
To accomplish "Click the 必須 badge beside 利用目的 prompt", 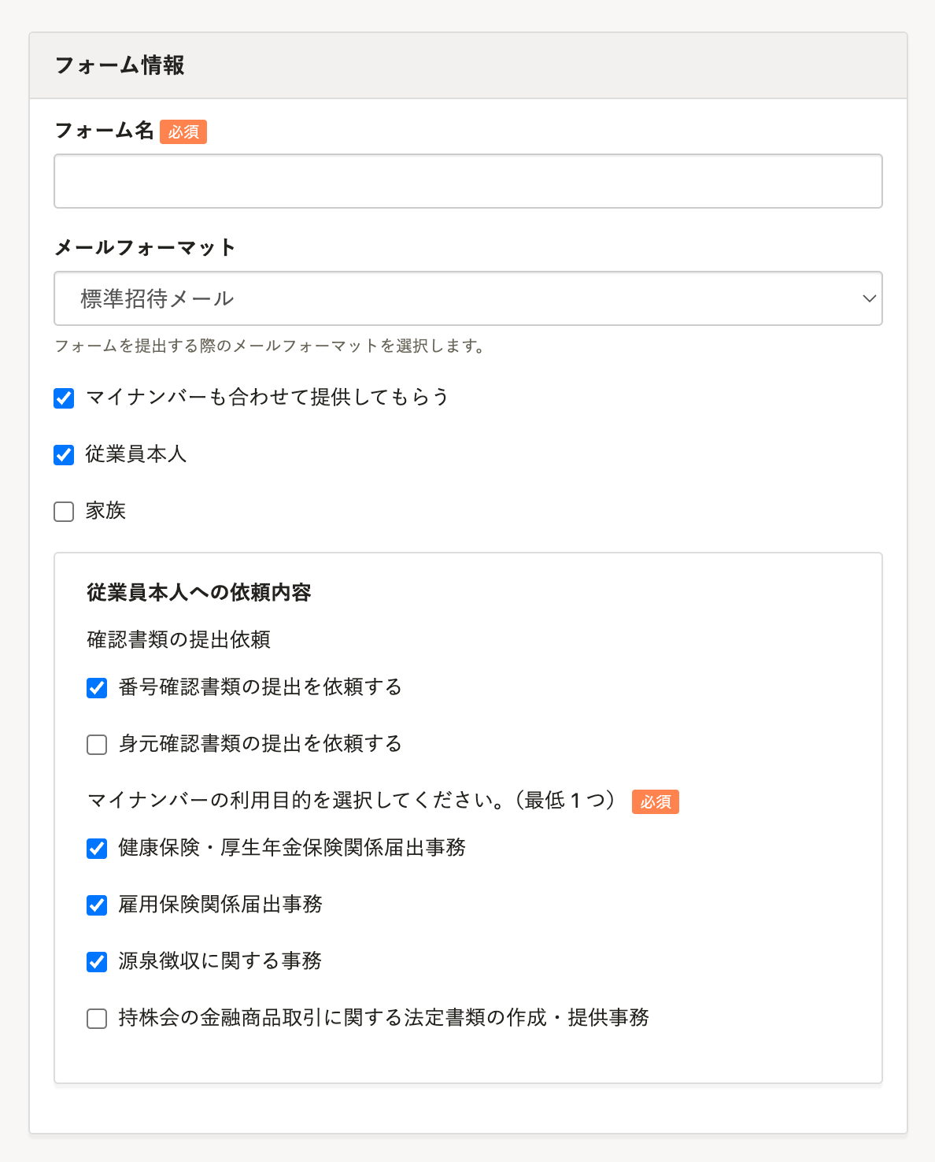I will pyautogui.click(x=655, y=801).
